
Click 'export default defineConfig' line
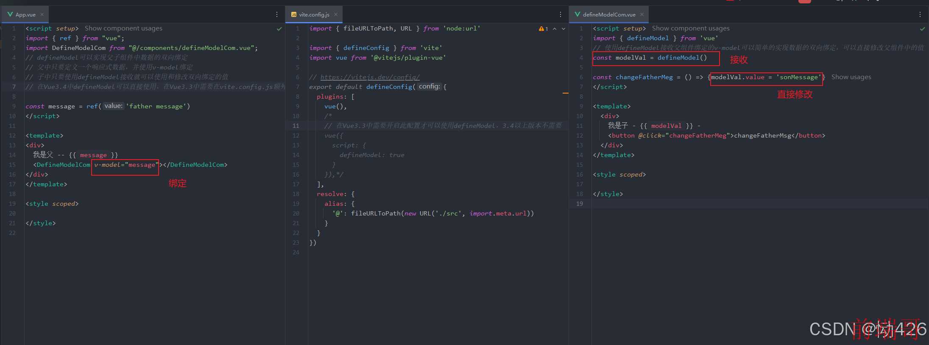pos(378,87)
